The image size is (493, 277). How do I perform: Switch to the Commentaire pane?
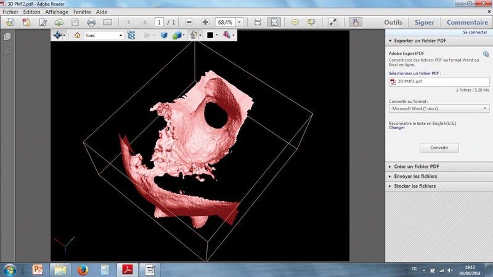tap(467, 22)
